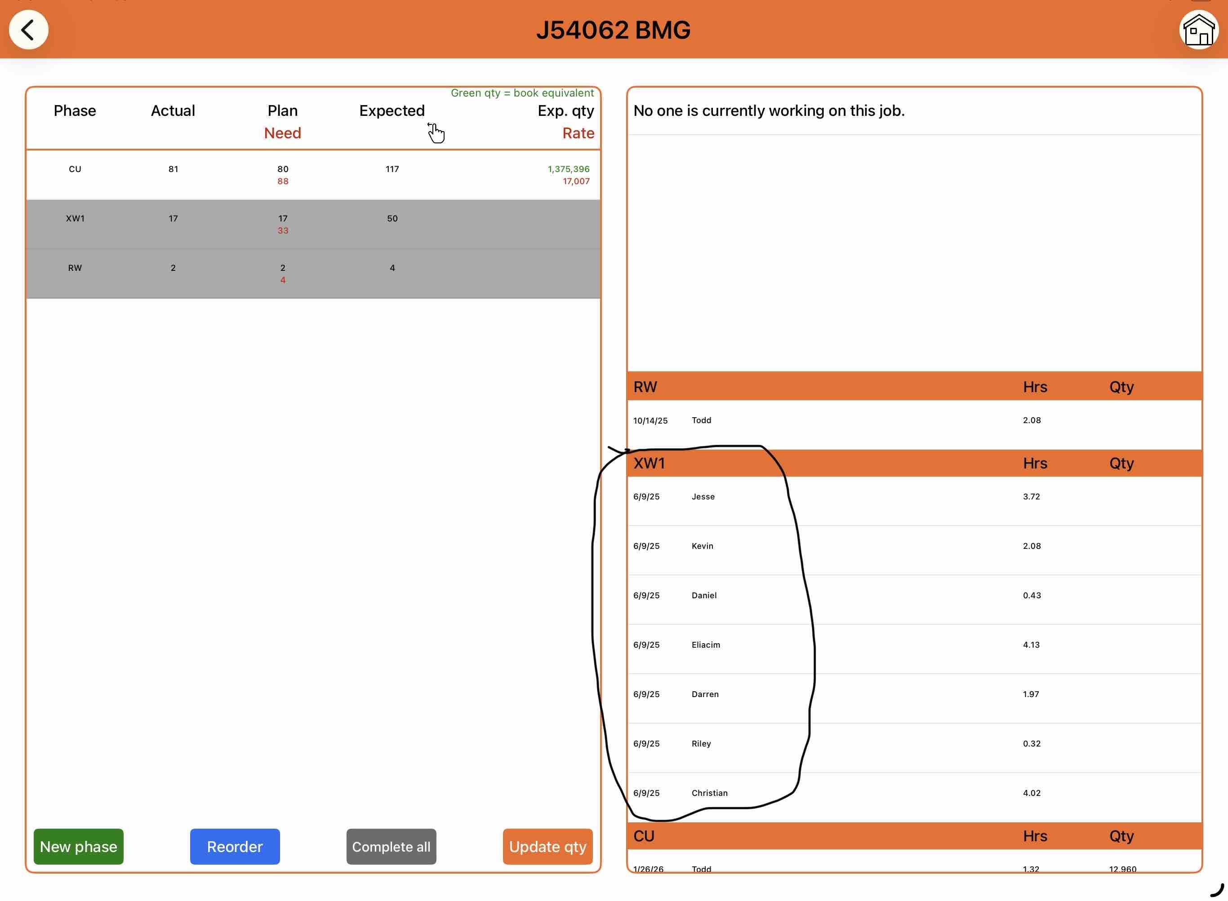Select Daniel's 0.43 hour entry

914,596
